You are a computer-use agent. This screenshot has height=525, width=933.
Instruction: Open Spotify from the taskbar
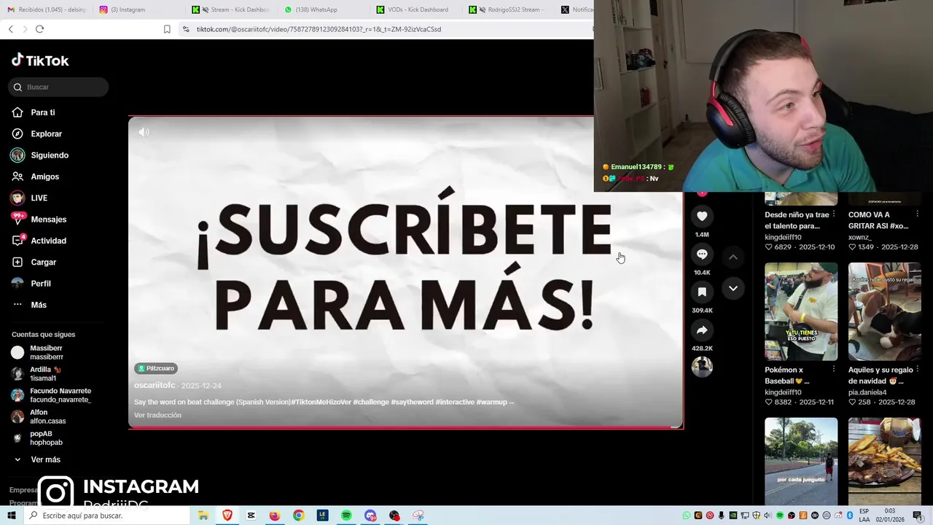346,516
